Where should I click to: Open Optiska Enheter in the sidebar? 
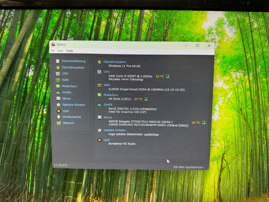pos(74,105)
